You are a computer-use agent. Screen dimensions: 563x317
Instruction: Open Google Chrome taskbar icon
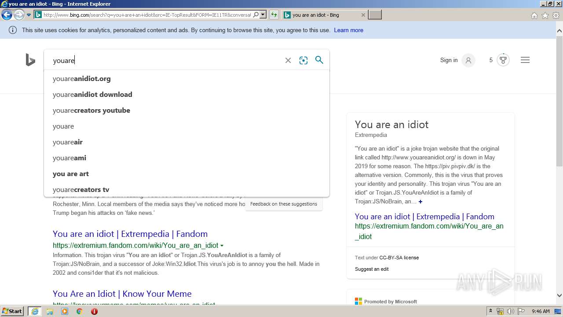point(79,311)
